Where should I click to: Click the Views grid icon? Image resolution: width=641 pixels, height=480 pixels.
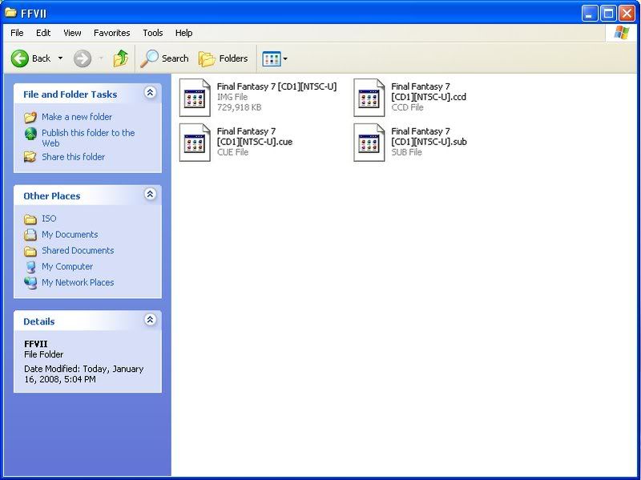tap(272, 58)
